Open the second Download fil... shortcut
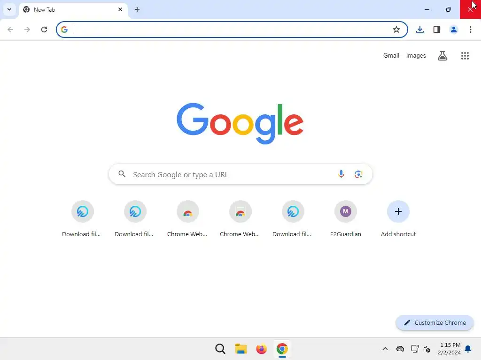Image resolution: width=481 pixels, height=360 pixels. pyautogui.click(x=134, y=219)
